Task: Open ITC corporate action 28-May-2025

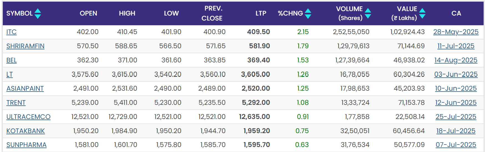Action: click(x=456, y=32)
